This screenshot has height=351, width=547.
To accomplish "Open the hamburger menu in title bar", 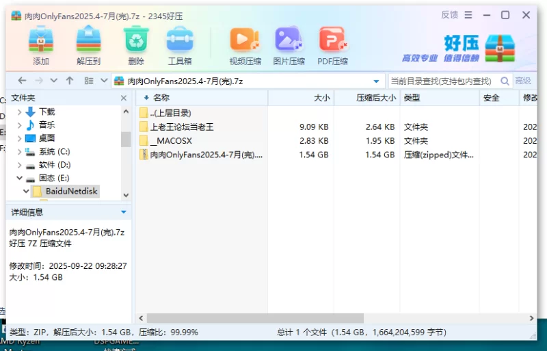I will pos(468,14).
